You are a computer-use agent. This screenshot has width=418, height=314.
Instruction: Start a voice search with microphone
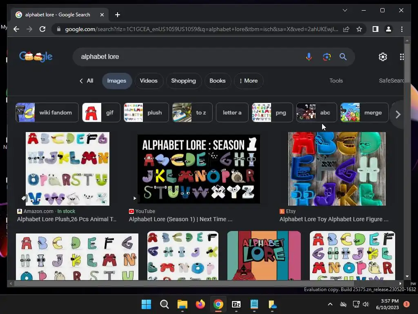[309, 56]
